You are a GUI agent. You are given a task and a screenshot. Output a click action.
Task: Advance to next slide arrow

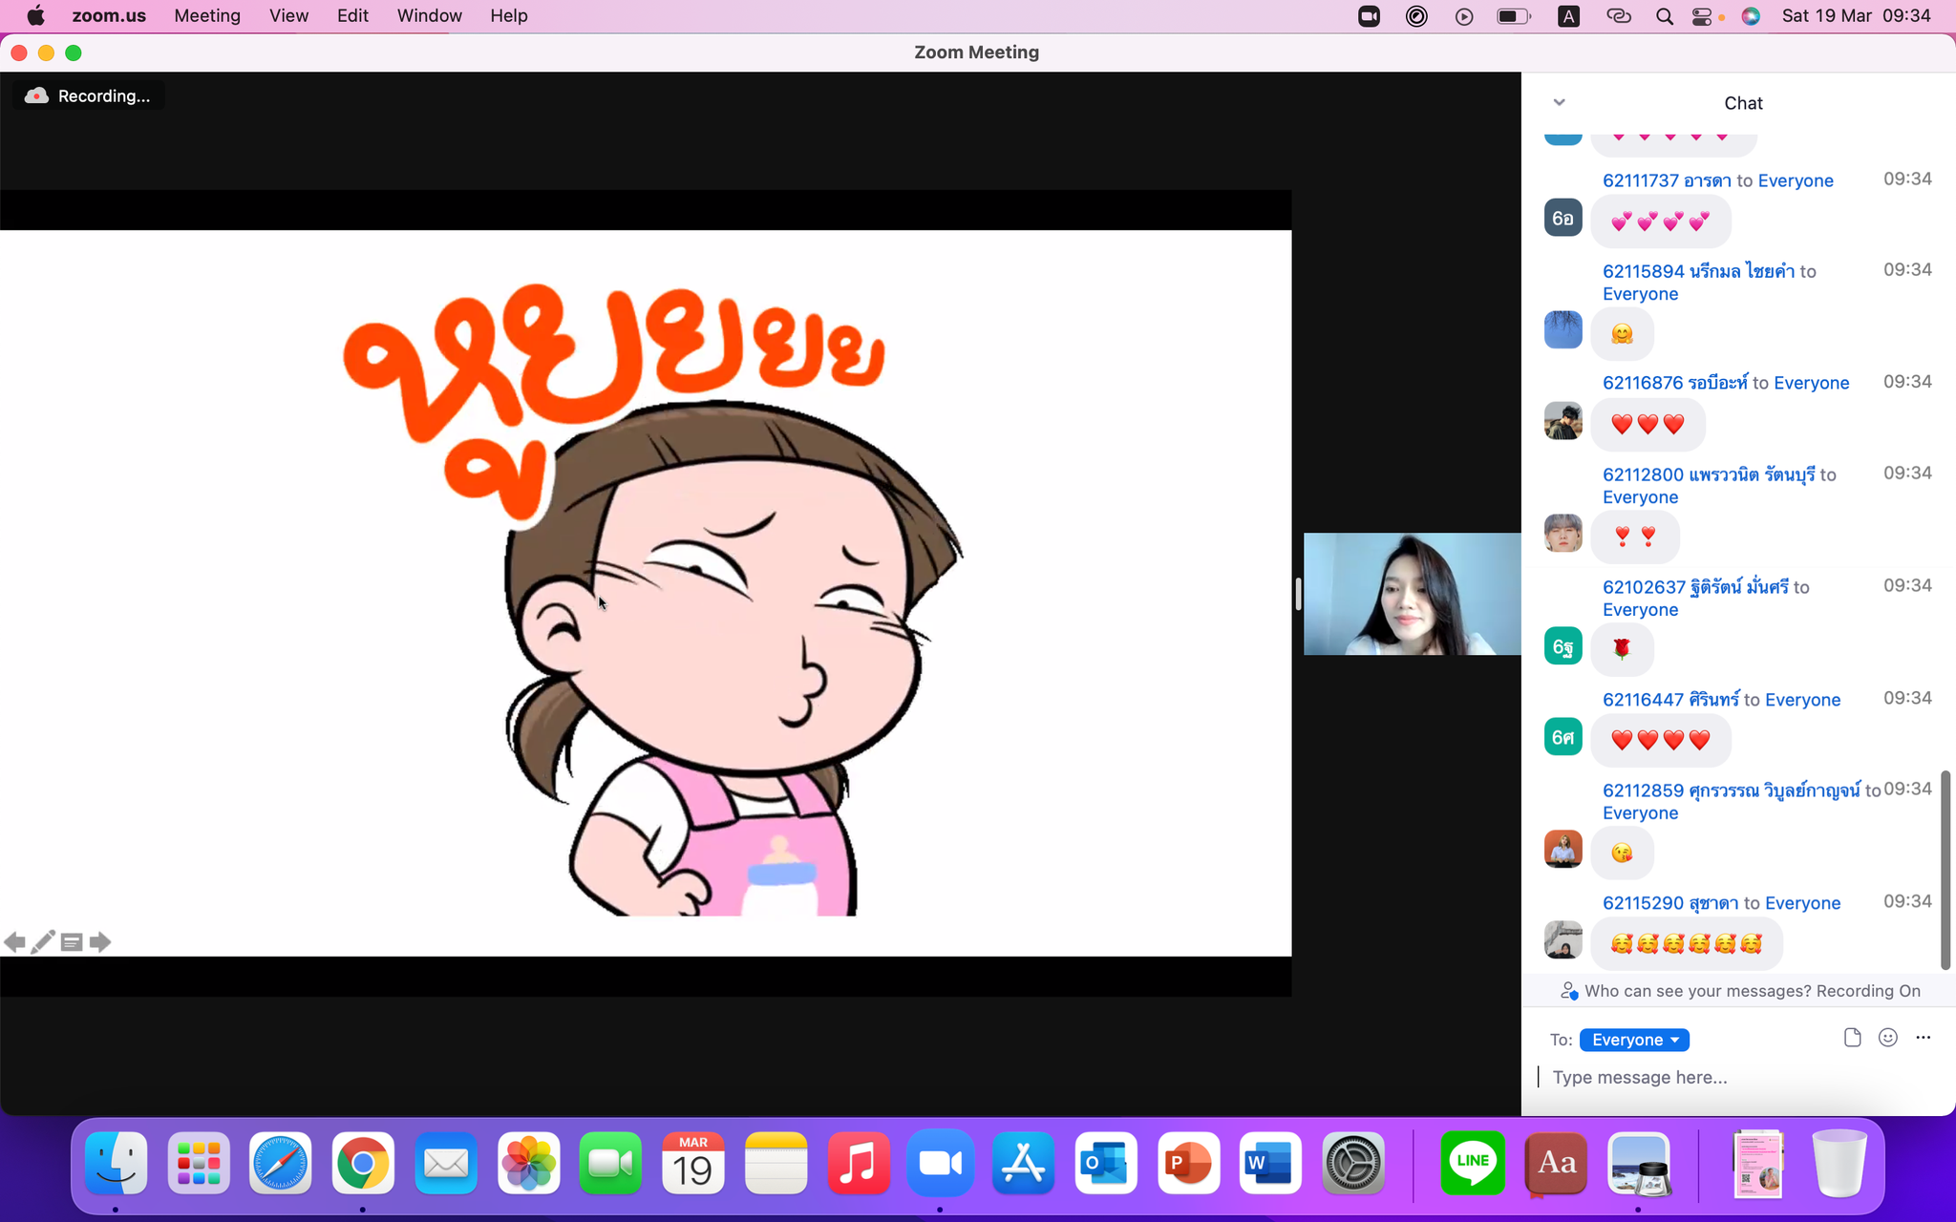(100, 942)
